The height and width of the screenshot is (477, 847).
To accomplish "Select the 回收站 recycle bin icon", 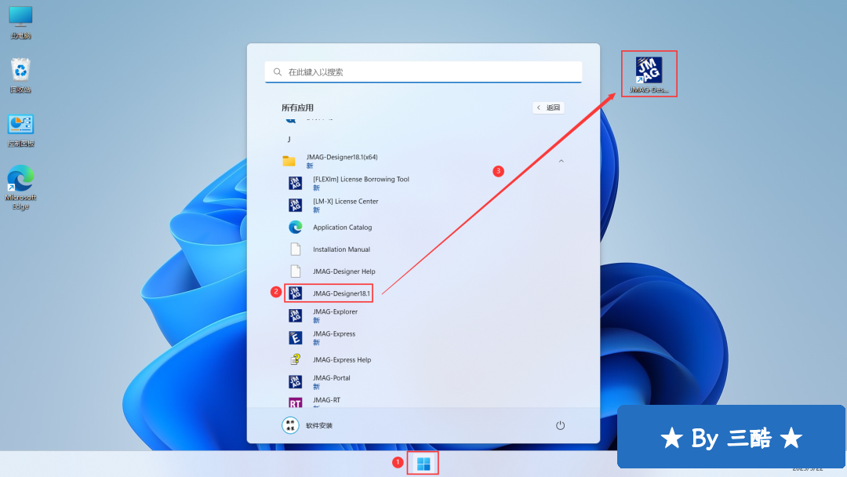I will pos(20,75).
